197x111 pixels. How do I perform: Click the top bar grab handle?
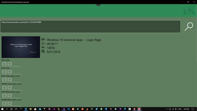98,5
